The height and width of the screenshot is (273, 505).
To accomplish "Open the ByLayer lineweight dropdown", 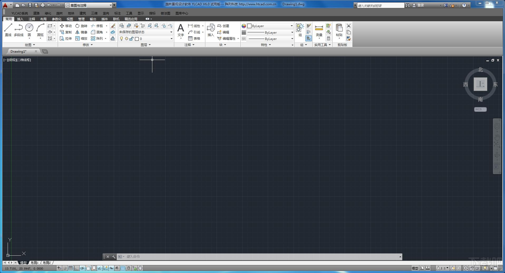I will (x=270, y=32).
